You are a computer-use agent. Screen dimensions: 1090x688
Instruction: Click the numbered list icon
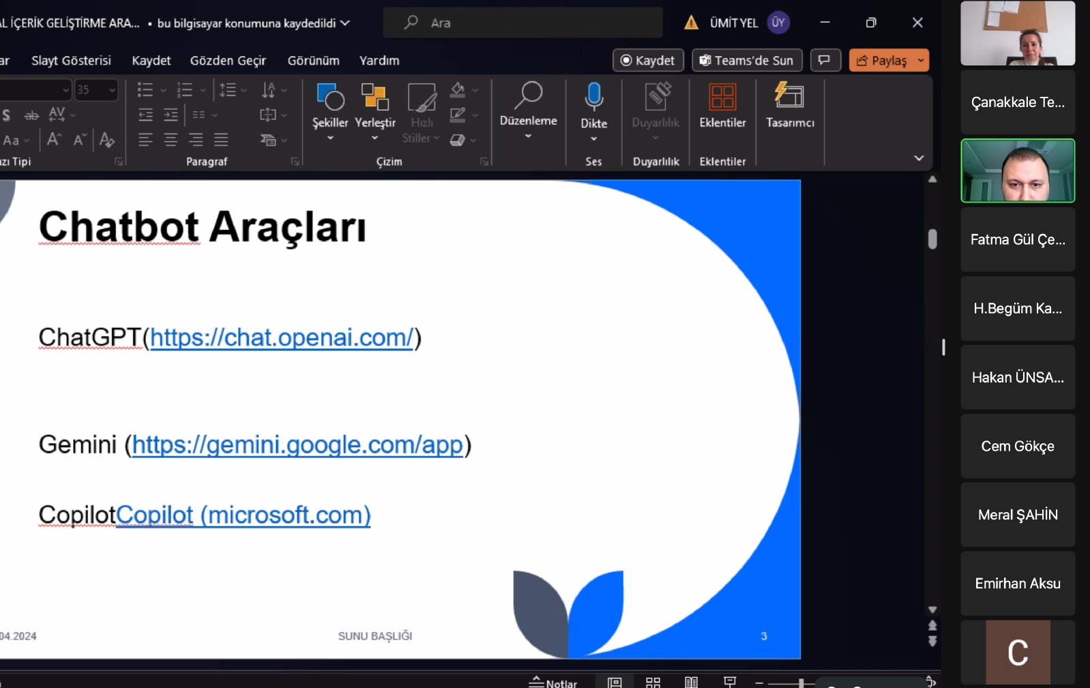click(x=185, y=89)
